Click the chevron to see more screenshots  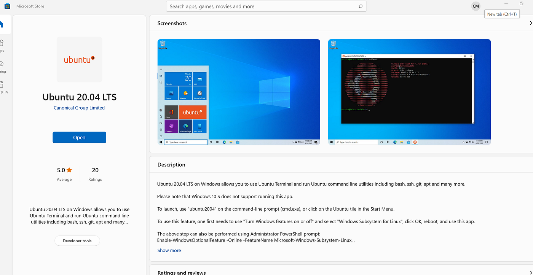tap(531, 23)
